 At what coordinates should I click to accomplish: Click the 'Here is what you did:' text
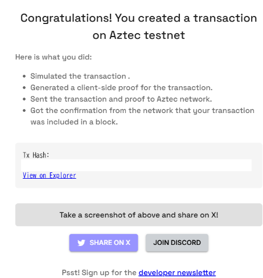54,57
